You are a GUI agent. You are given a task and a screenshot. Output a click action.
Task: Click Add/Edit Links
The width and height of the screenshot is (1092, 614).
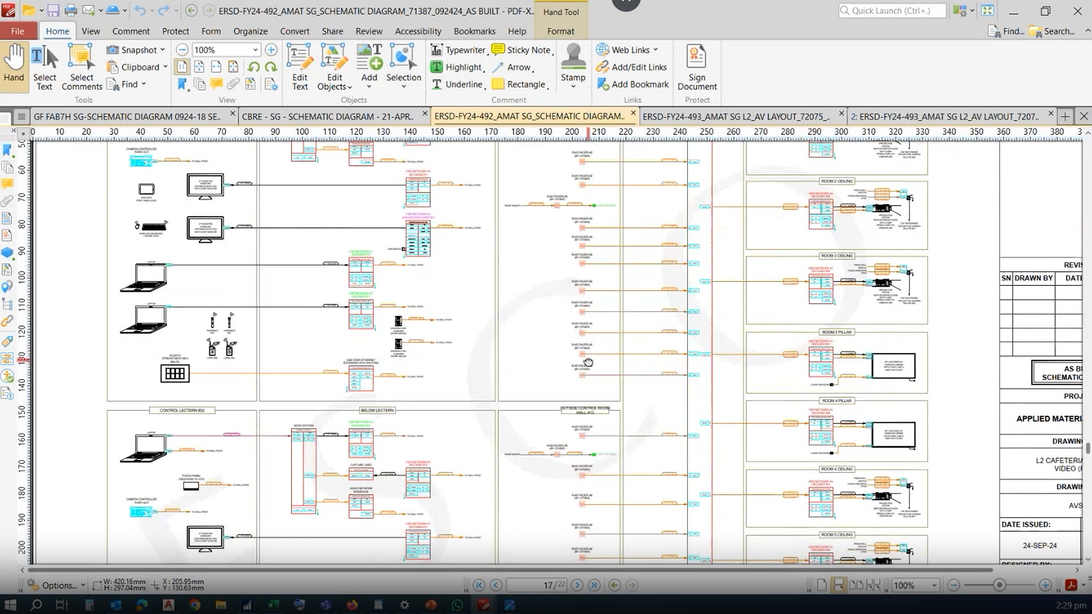[x=631, y=67]
